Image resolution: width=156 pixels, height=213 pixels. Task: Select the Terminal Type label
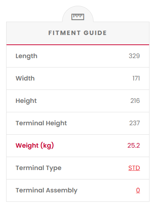(x=39, y=168)
